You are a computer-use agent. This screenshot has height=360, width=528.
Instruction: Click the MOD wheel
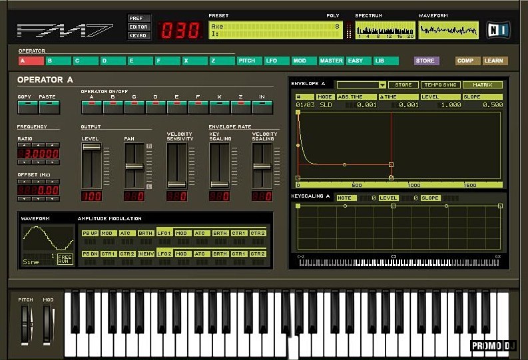(x=47, y=325)
